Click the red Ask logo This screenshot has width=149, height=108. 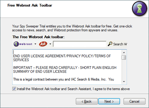point(43,44)
